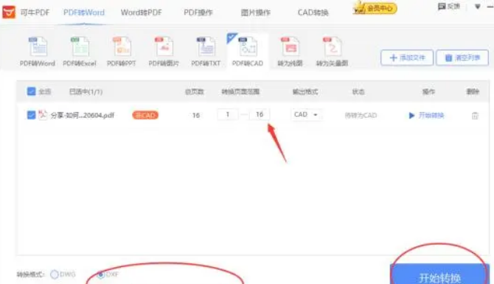This screenshot has height=284, width=494.
Task: Switch to the Word转PDF tab
Action: coord(141,13)
